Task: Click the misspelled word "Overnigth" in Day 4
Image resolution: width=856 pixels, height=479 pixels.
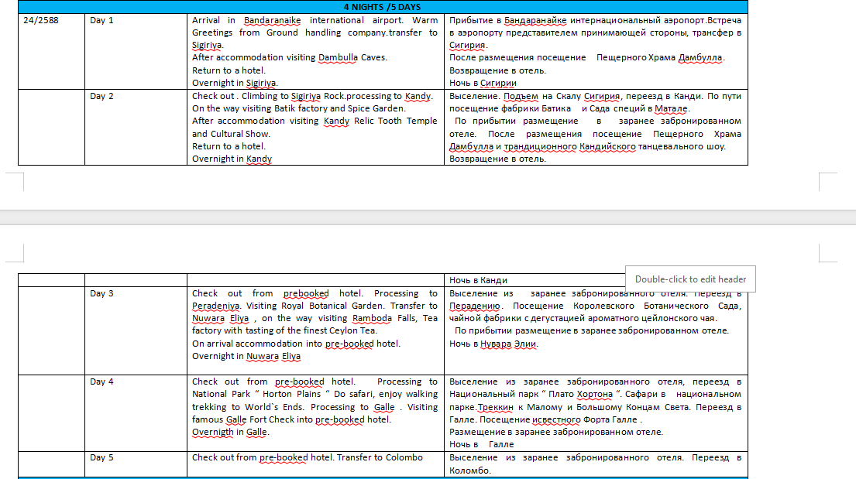Action: point(212,432)
